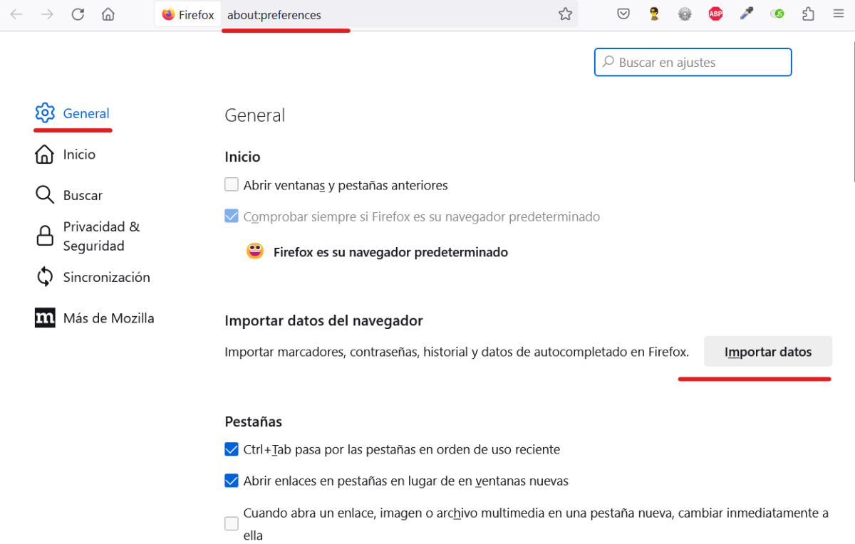
Task: Click the home icon for Inicio settings
Action: (x=44, y=154)
